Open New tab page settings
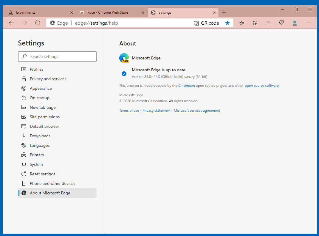This screenshot has width=319, height=236. pyautogui.click(x=57, y=108)
